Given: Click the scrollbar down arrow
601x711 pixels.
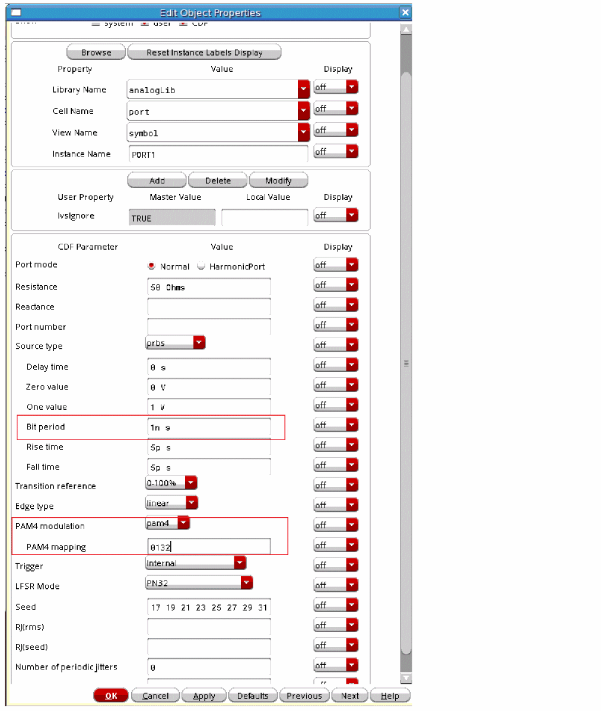Looking at the screenshot, I should pyautogui.click(x=406, y=678).
